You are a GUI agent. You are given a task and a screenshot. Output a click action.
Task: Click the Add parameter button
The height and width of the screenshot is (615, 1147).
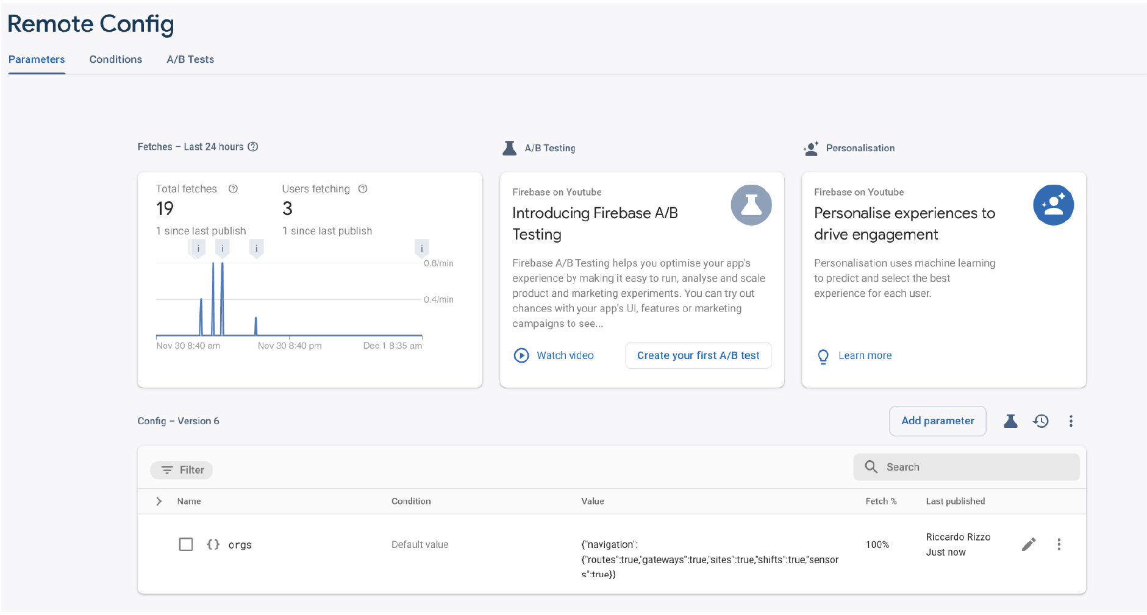(x=938, y=421)
